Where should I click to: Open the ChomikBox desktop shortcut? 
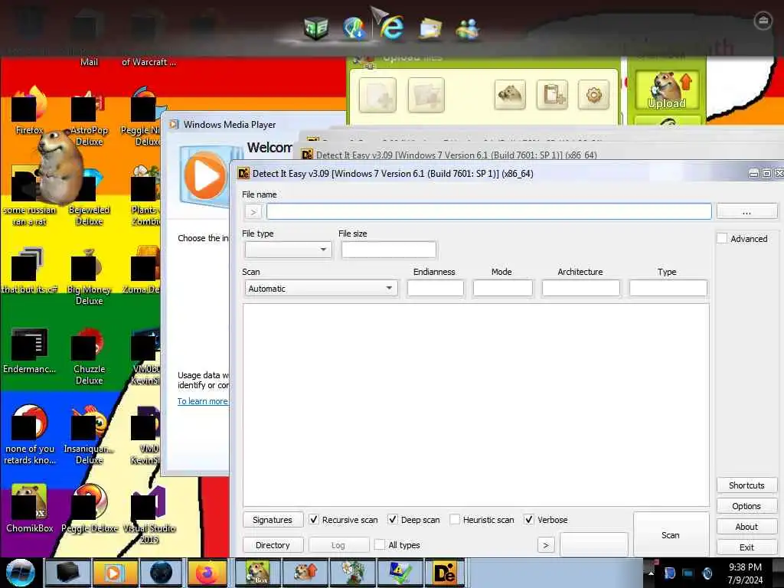click(30, 509)
